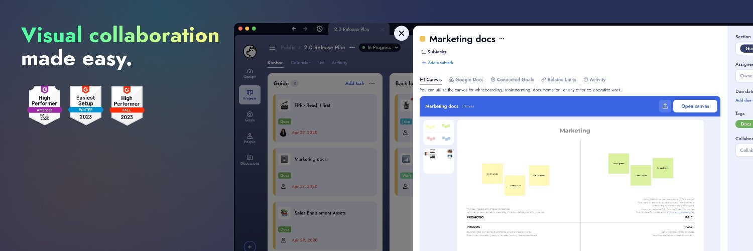Open the Marketing docs title options menu
The image size is (753, 251).
pyautogui.click(x=502, y=39)
